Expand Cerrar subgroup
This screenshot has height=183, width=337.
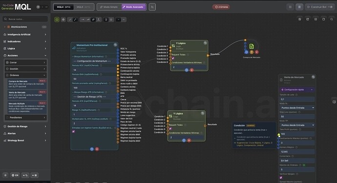click(26, 62)
